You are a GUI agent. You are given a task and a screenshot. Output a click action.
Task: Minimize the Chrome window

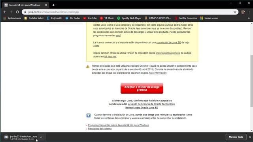click(x=231, y=3)
